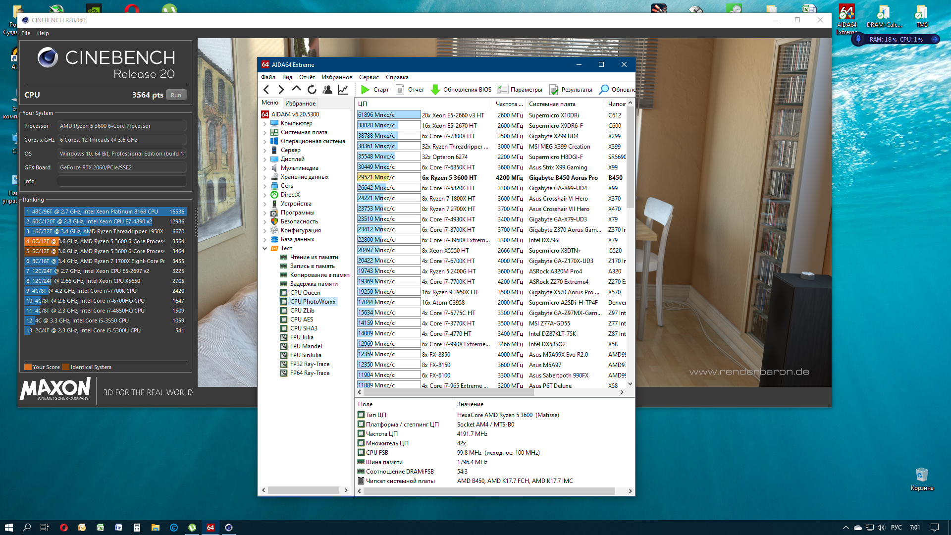951x535 pixels.
Task: Collapse the Тест tree node
Action: 264,249
